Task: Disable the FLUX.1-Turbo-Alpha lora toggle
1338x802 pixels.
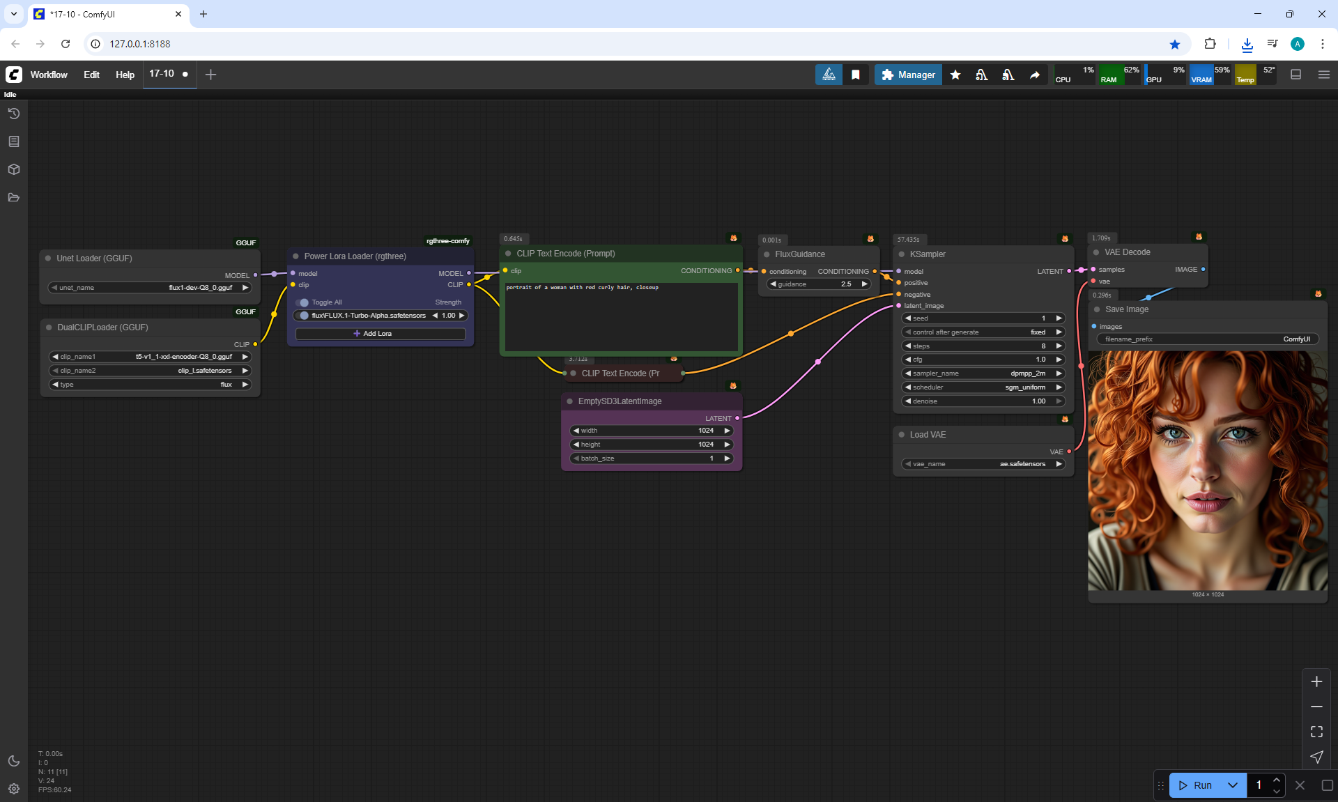Action: (302, 316)
